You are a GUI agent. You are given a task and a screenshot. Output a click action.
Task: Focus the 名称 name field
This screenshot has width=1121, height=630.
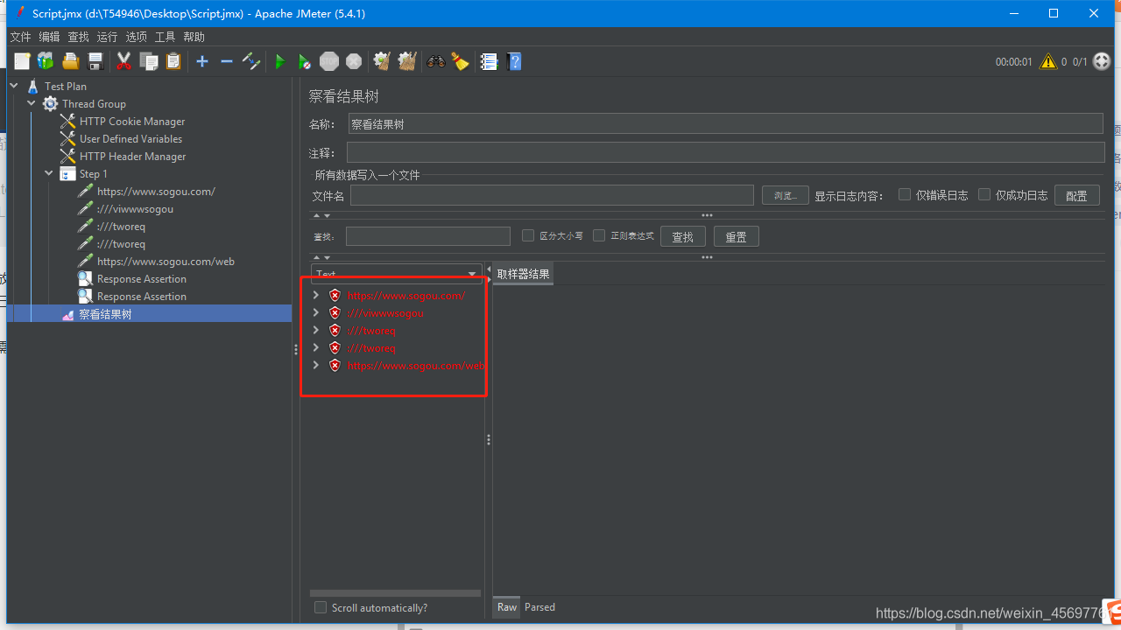pos(725,124)
